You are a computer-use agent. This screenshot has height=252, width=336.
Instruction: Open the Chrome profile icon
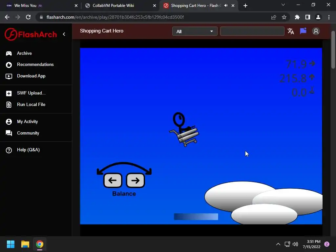[318, 17]
